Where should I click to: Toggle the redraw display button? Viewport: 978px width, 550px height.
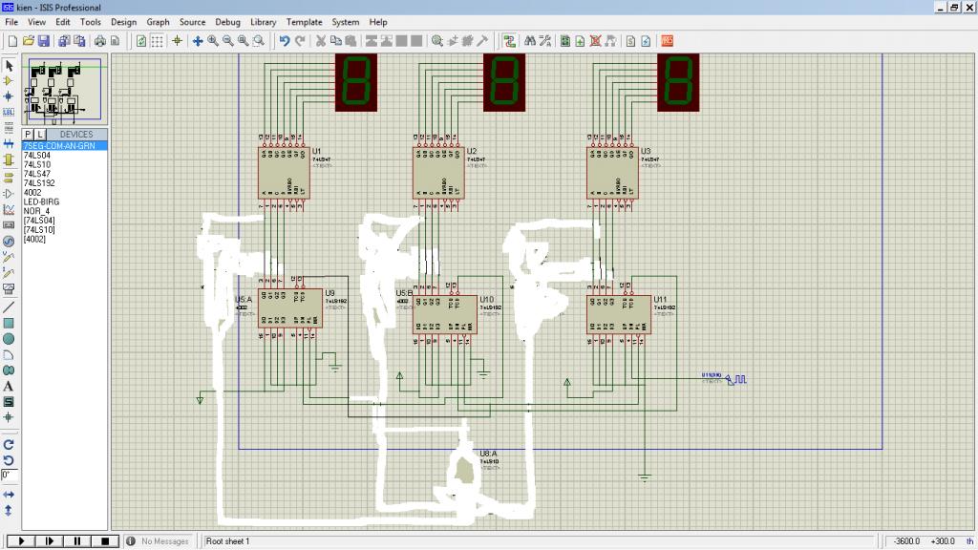click(141, 41)
